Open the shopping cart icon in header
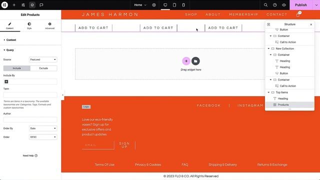Image resolution: width=320 pixels, height=180 pixels. pos(298,14)
